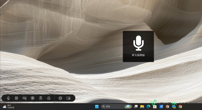The width and height of the screenshot is (202, 110).
Task: Open the blue taskbar app with the yellow badge
Action: tap(174, 107)
